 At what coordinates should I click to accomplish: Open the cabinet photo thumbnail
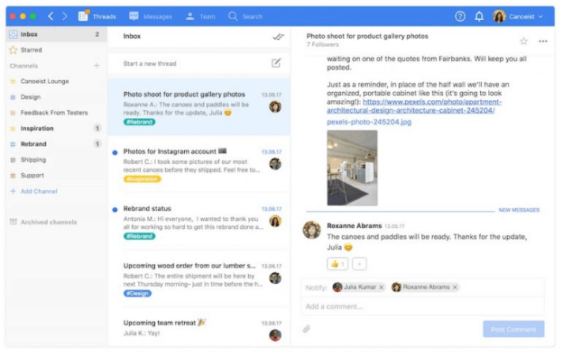352,168
